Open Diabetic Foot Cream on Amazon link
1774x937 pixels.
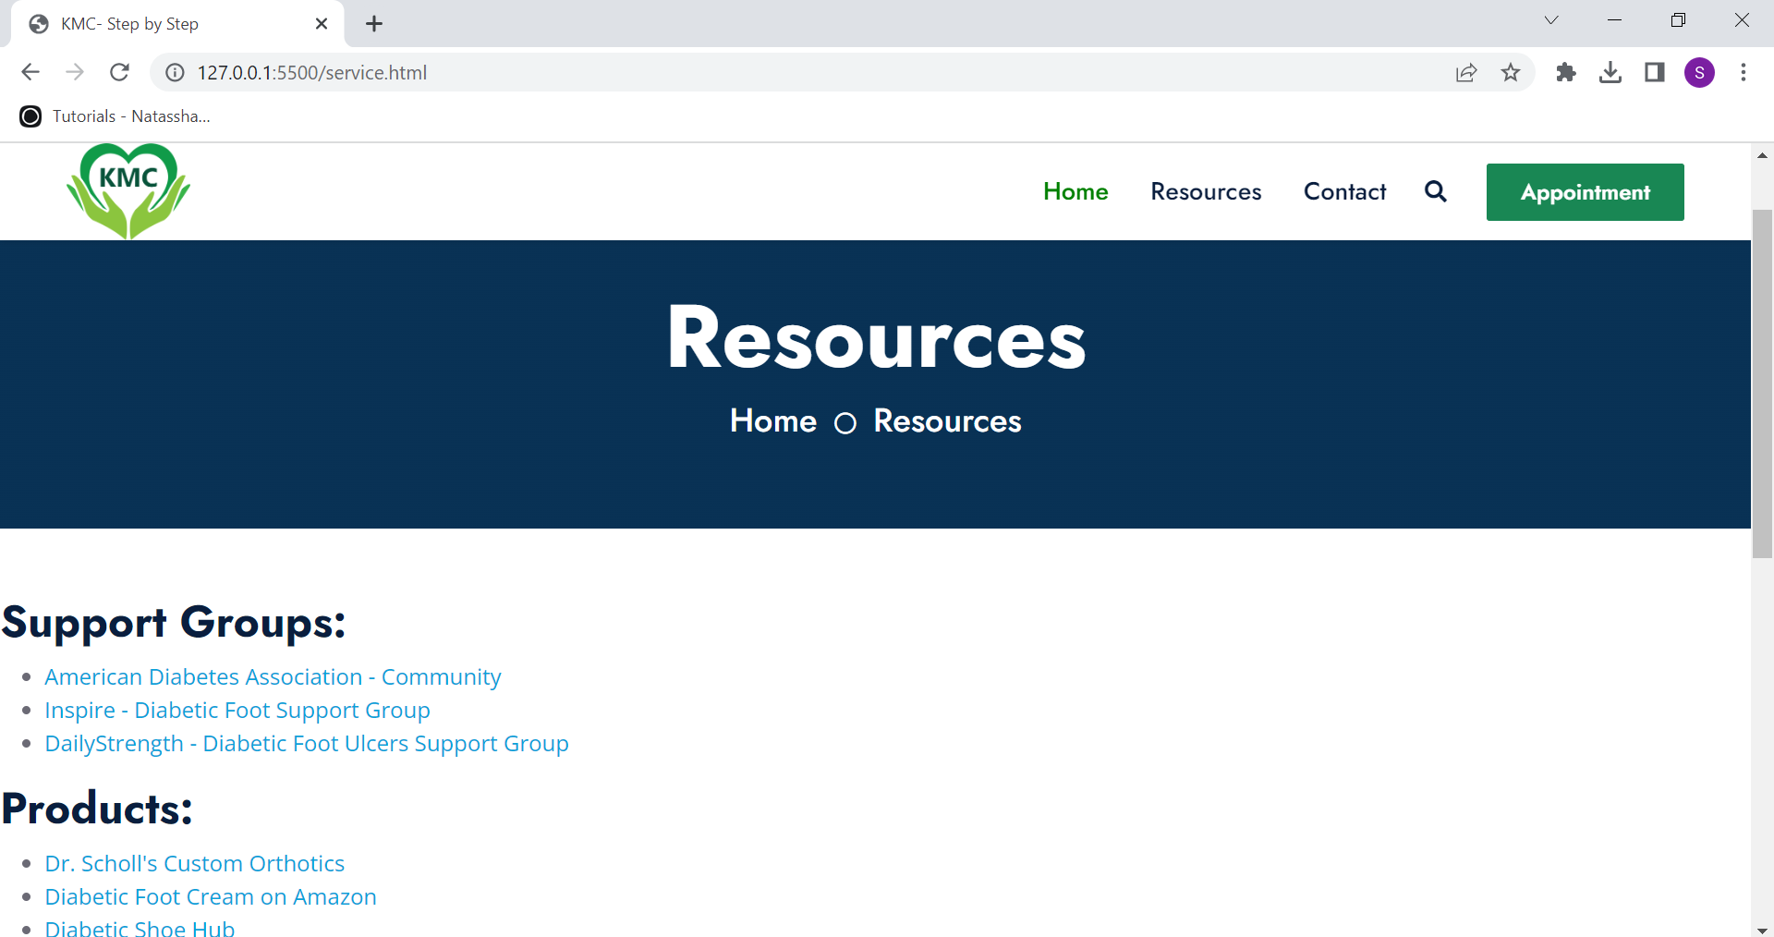(x=211, y=897)
